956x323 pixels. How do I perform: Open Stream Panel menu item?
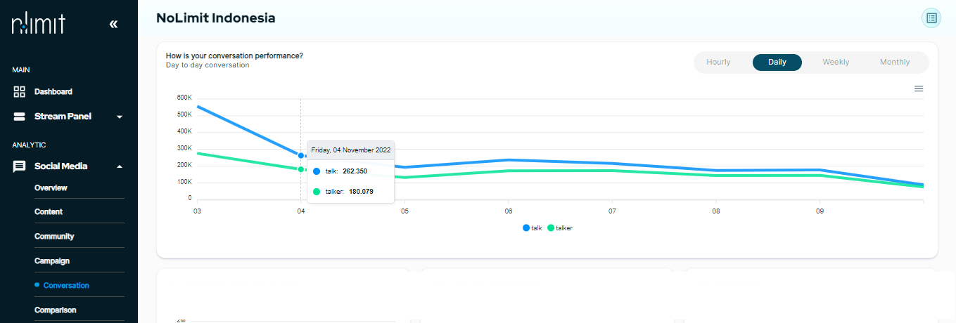coord(63,117)
